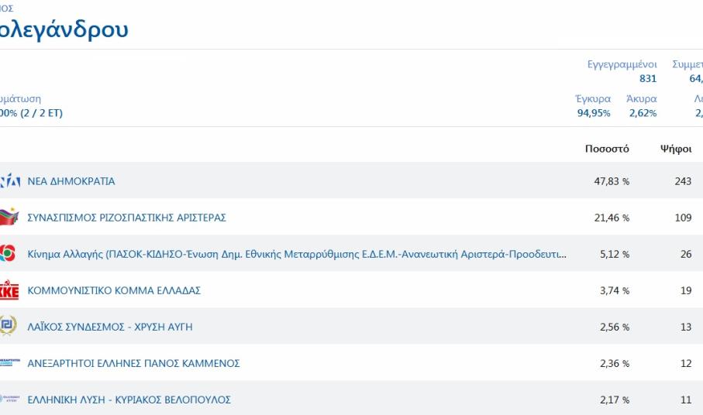703x415 pixels.
Task: Click the Χρυσή Αυγή emblem icon
Action: (x=8, y=327)
